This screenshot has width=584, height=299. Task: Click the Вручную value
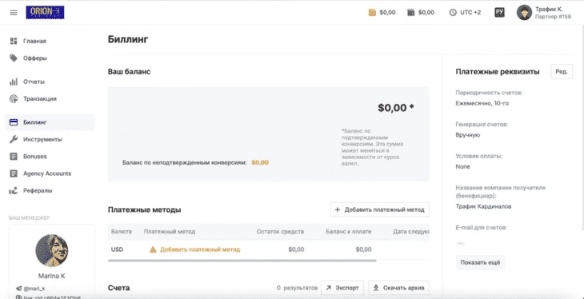click(468, 135)
